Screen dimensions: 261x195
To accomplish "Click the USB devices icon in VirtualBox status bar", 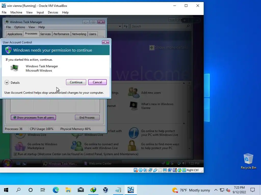I will (x=155, y=170).
